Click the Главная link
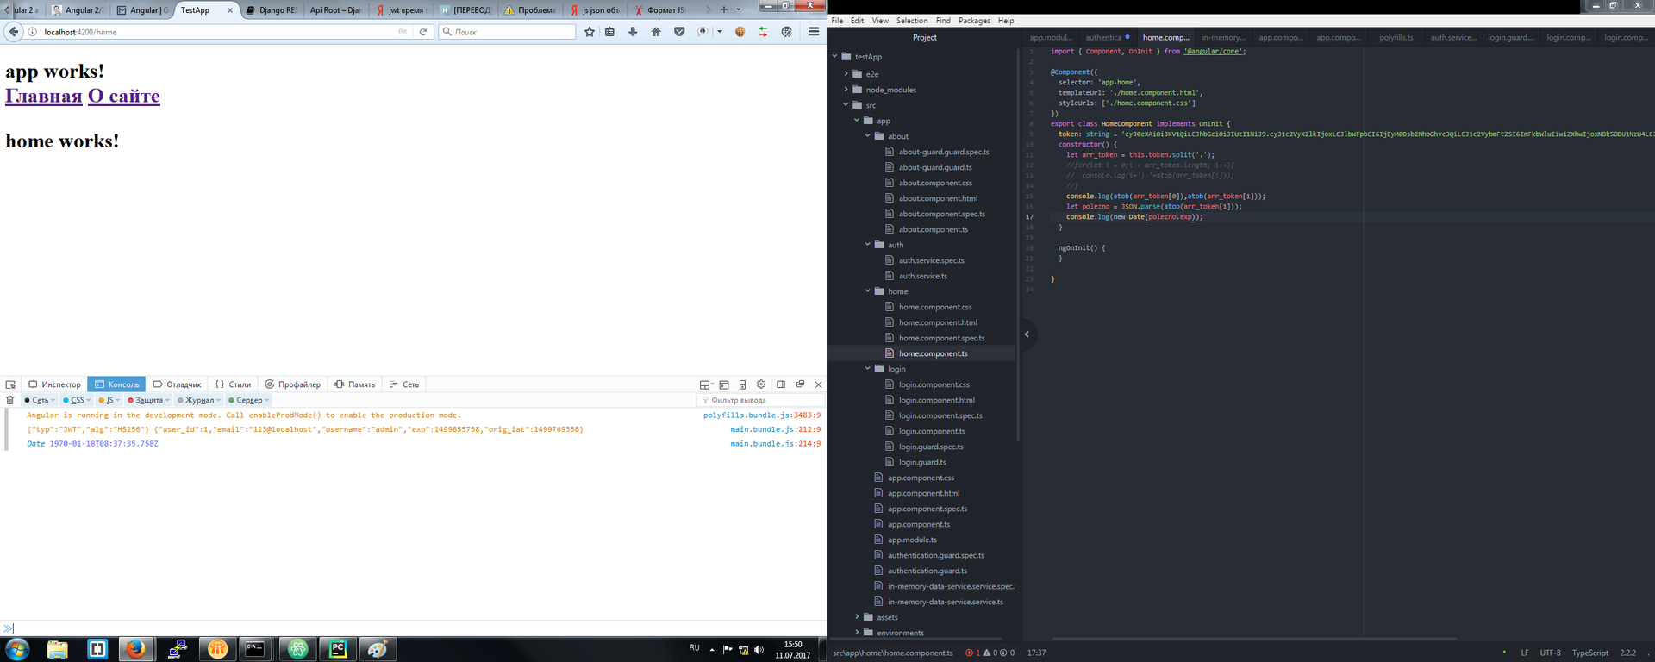This screenshot has width=1655, height=662. 44,96
